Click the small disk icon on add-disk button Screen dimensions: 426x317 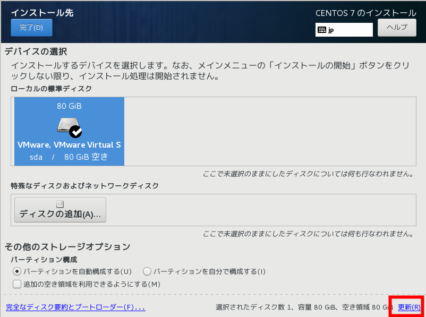[60, 204]
